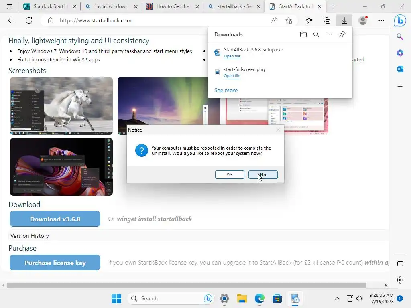Open the profile account icon

tap(363, 20)
